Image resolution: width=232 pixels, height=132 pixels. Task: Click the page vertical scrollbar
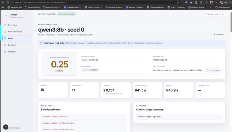[x=231, y=22]
